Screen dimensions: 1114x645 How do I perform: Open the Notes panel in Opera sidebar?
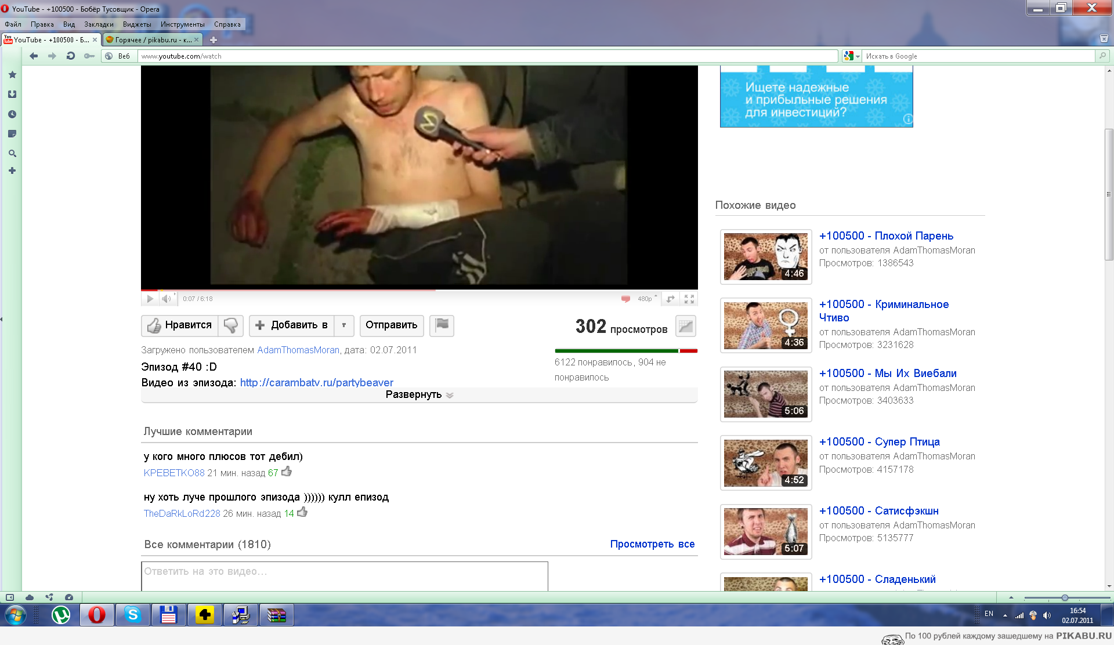point(12,134)
